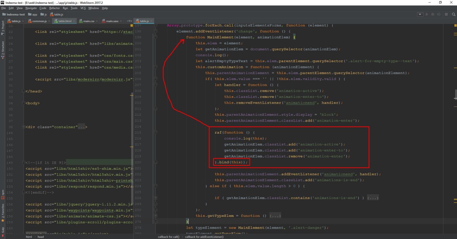Click the WebStorm title bar icon
457x239 pixels.
(x=3, y=2)
